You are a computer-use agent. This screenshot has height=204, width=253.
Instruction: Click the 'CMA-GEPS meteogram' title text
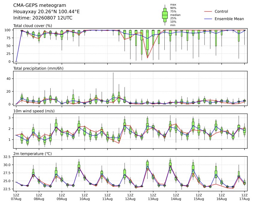point(40,5)
